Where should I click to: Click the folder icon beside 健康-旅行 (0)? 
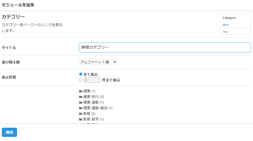click(81, 97)
